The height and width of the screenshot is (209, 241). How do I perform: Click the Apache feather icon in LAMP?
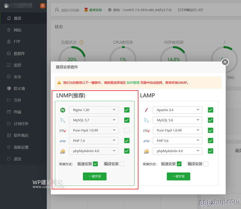coord(147,110)
